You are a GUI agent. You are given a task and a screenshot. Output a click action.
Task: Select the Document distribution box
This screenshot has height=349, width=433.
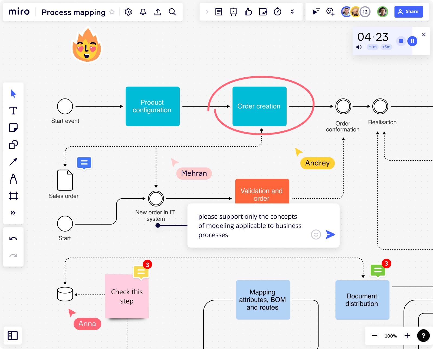[x=362, y=300]
